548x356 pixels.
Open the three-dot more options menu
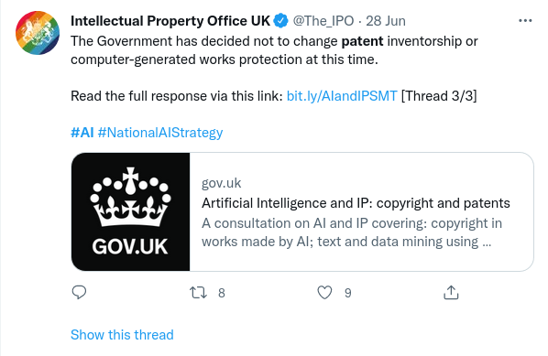(x=525, y=21)
